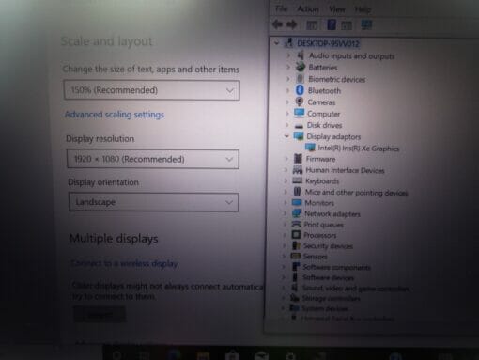Click the Network adapters icon
Screen dimensions: 479x360
(296, 213)
